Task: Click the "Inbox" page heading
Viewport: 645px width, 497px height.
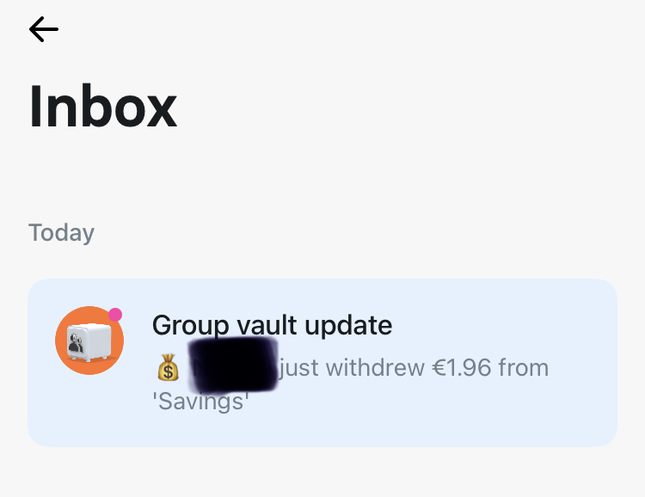Action: coord(103,106)
